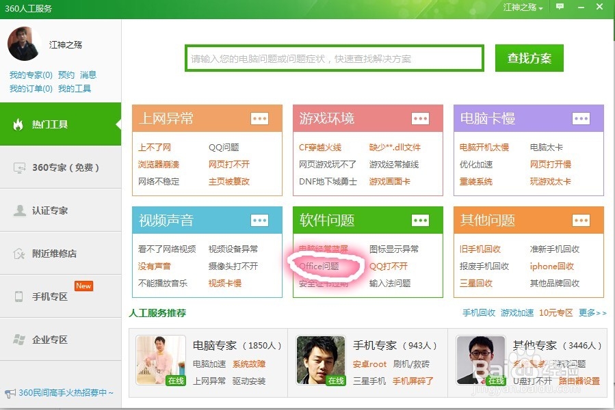Image resolution: width=615 pixels, height=410 pixels.
Task: Open 360民间高手火热招募中 announcement
Action: click(x=66, y=393)
